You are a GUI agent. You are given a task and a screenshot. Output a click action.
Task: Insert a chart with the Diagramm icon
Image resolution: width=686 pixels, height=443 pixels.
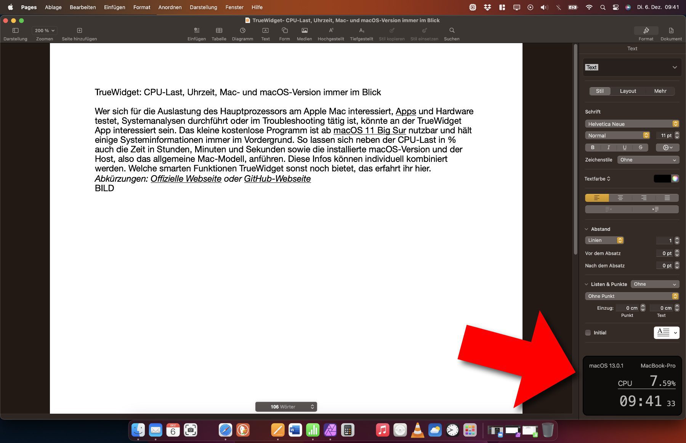tap(243, 30)
